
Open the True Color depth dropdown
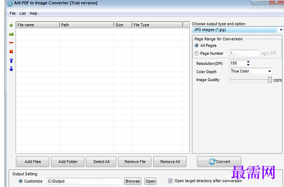[x=269, y=71]
